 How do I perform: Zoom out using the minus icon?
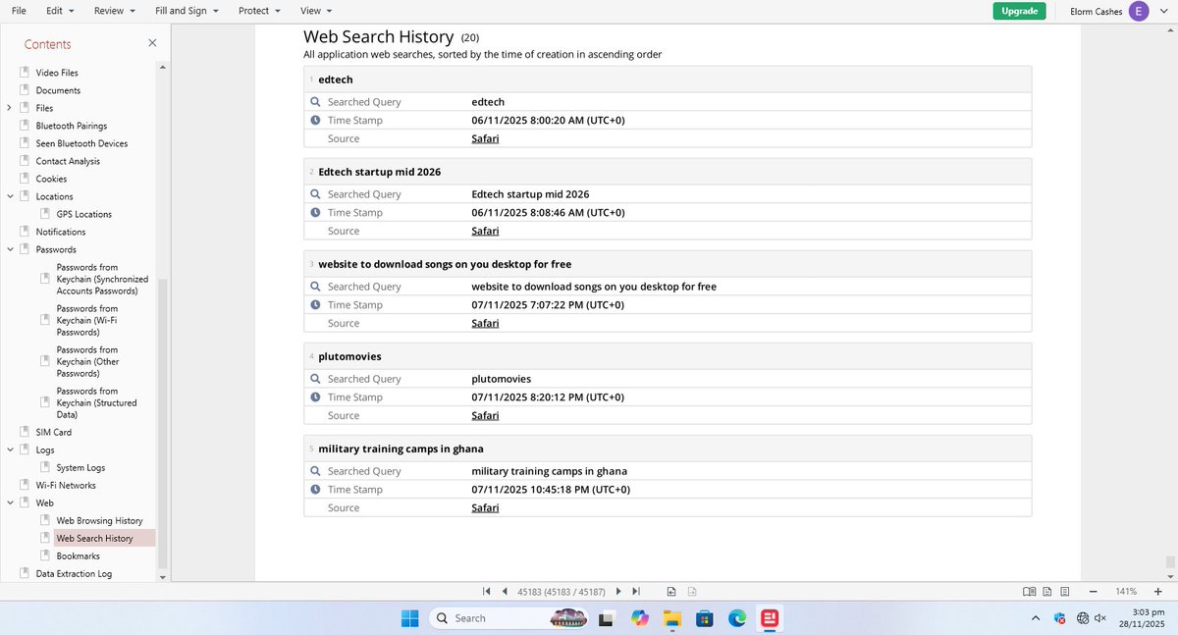click(1092, 591)
